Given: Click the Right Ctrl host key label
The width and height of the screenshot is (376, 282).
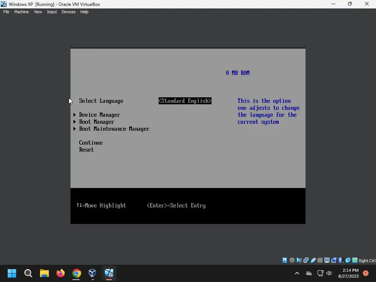Looking at the screenshot, I should (367, 261).
